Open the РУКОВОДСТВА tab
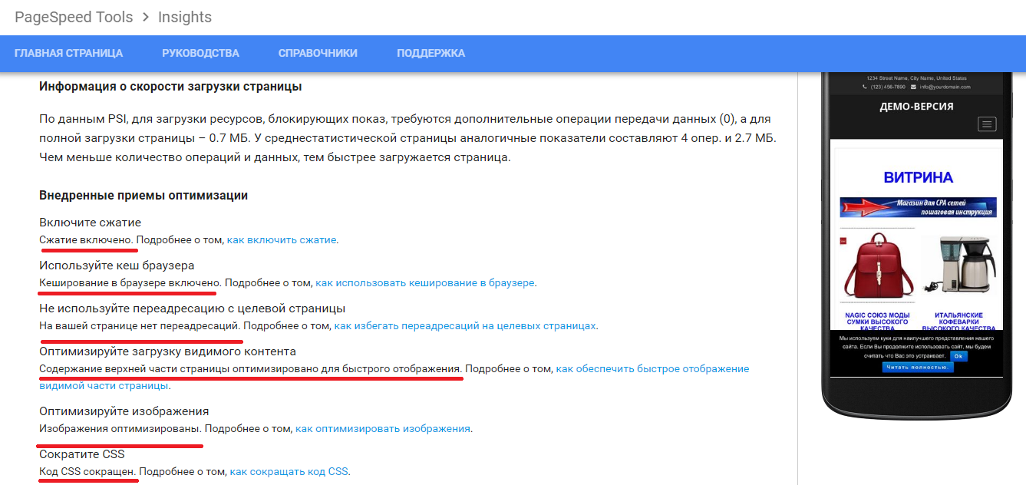Image resolution: width=1026 pixels, height=485 pixels. [200, 54]
